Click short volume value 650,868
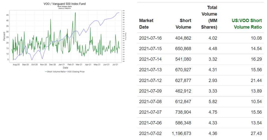The height and width of the screenshot is (140, 267). pos(183,48)
